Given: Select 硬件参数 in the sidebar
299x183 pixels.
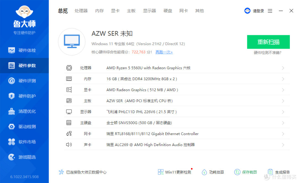Looking at the screenshot, I should point(24,66).
